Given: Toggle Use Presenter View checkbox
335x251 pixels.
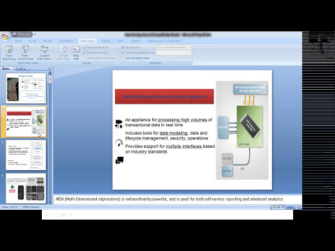Looking at the screenshot, I should [123, 58].
